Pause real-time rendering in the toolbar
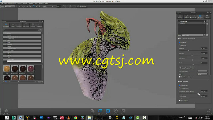 (17, 6)
